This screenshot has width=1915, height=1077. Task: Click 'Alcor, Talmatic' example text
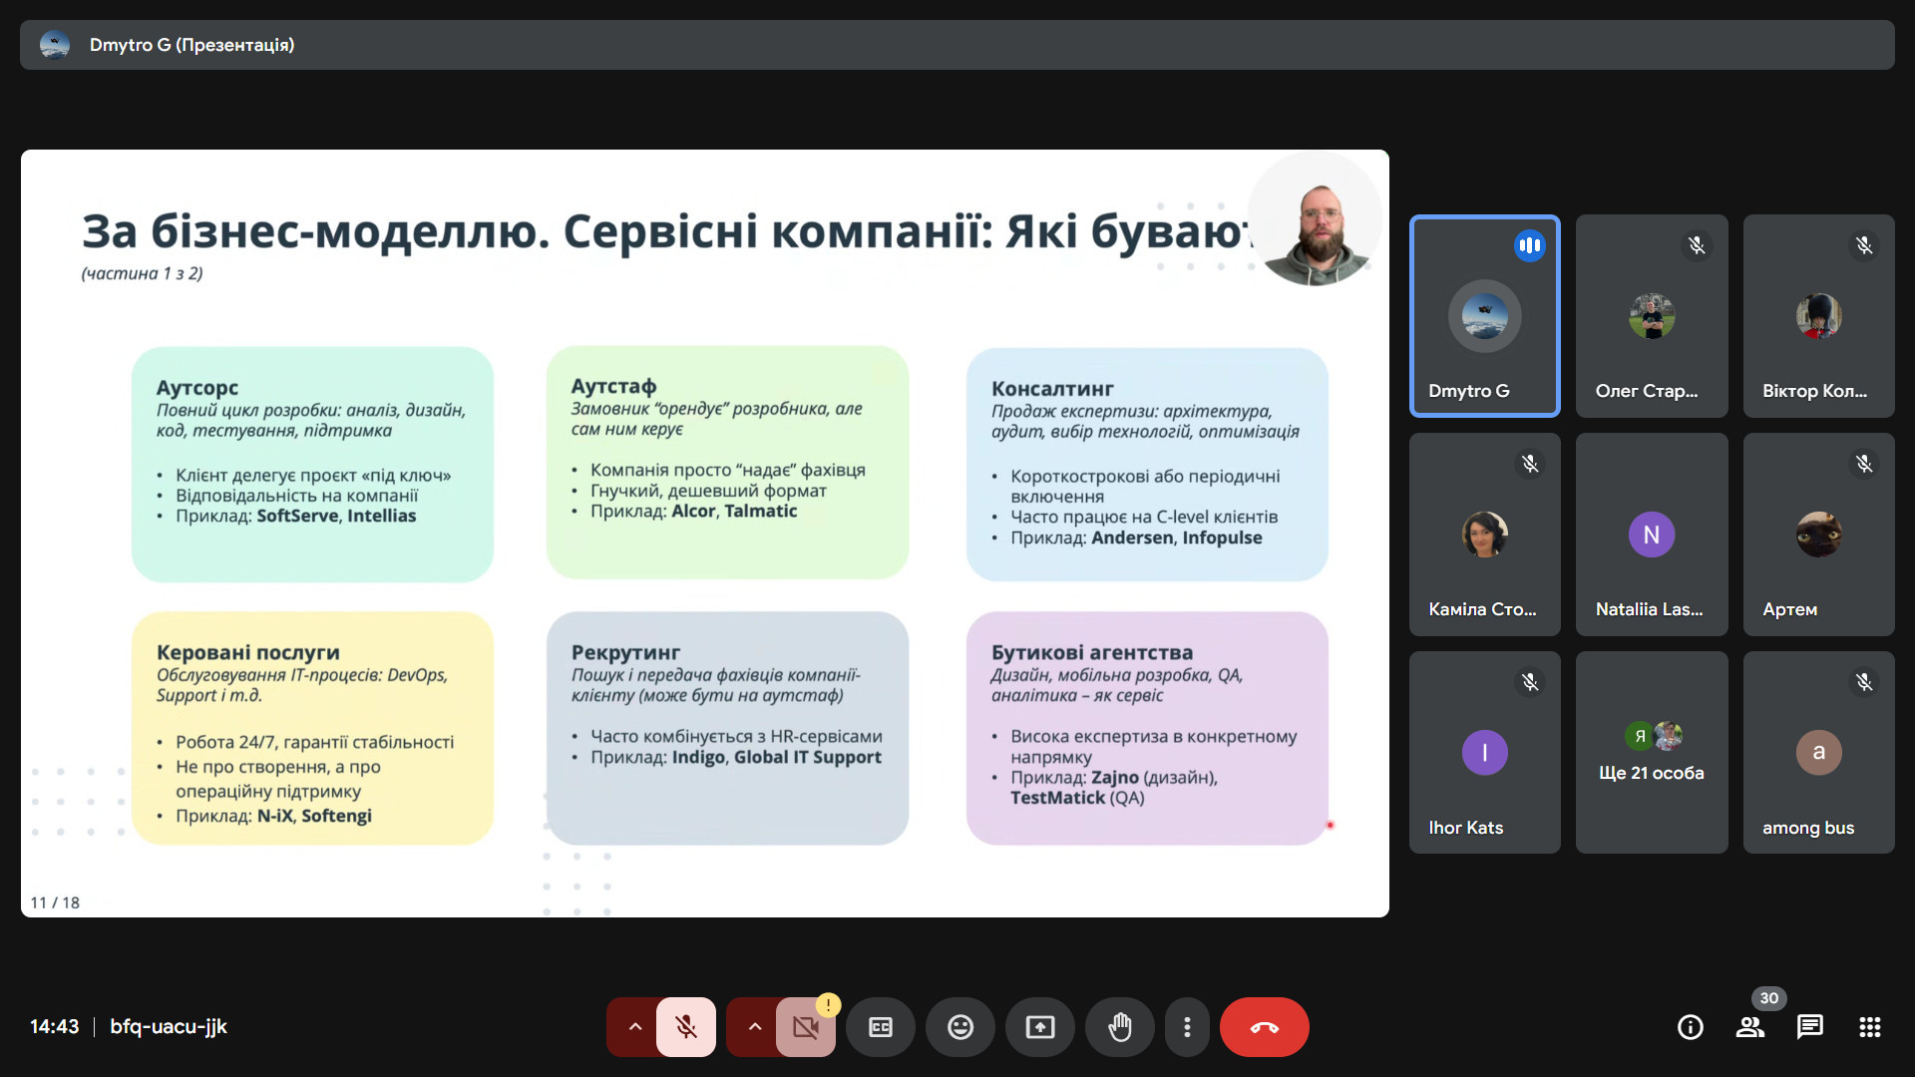tap(734, 511)
